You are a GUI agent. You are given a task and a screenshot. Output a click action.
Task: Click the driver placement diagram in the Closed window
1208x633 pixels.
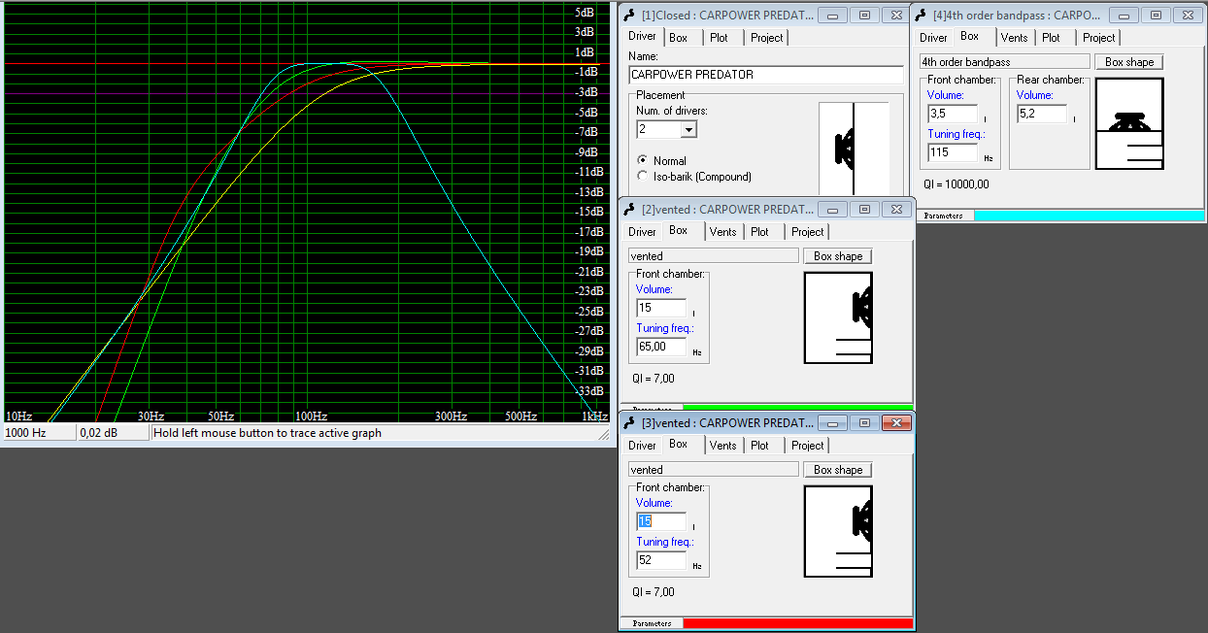click(x=854, y=149)
